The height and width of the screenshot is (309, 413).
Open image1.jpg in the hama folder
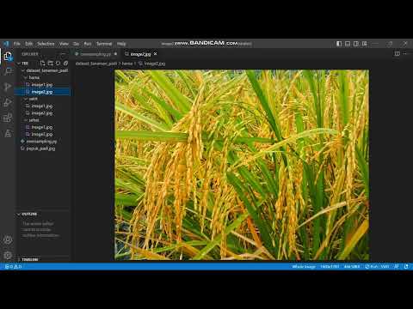(x=42, y=85)
